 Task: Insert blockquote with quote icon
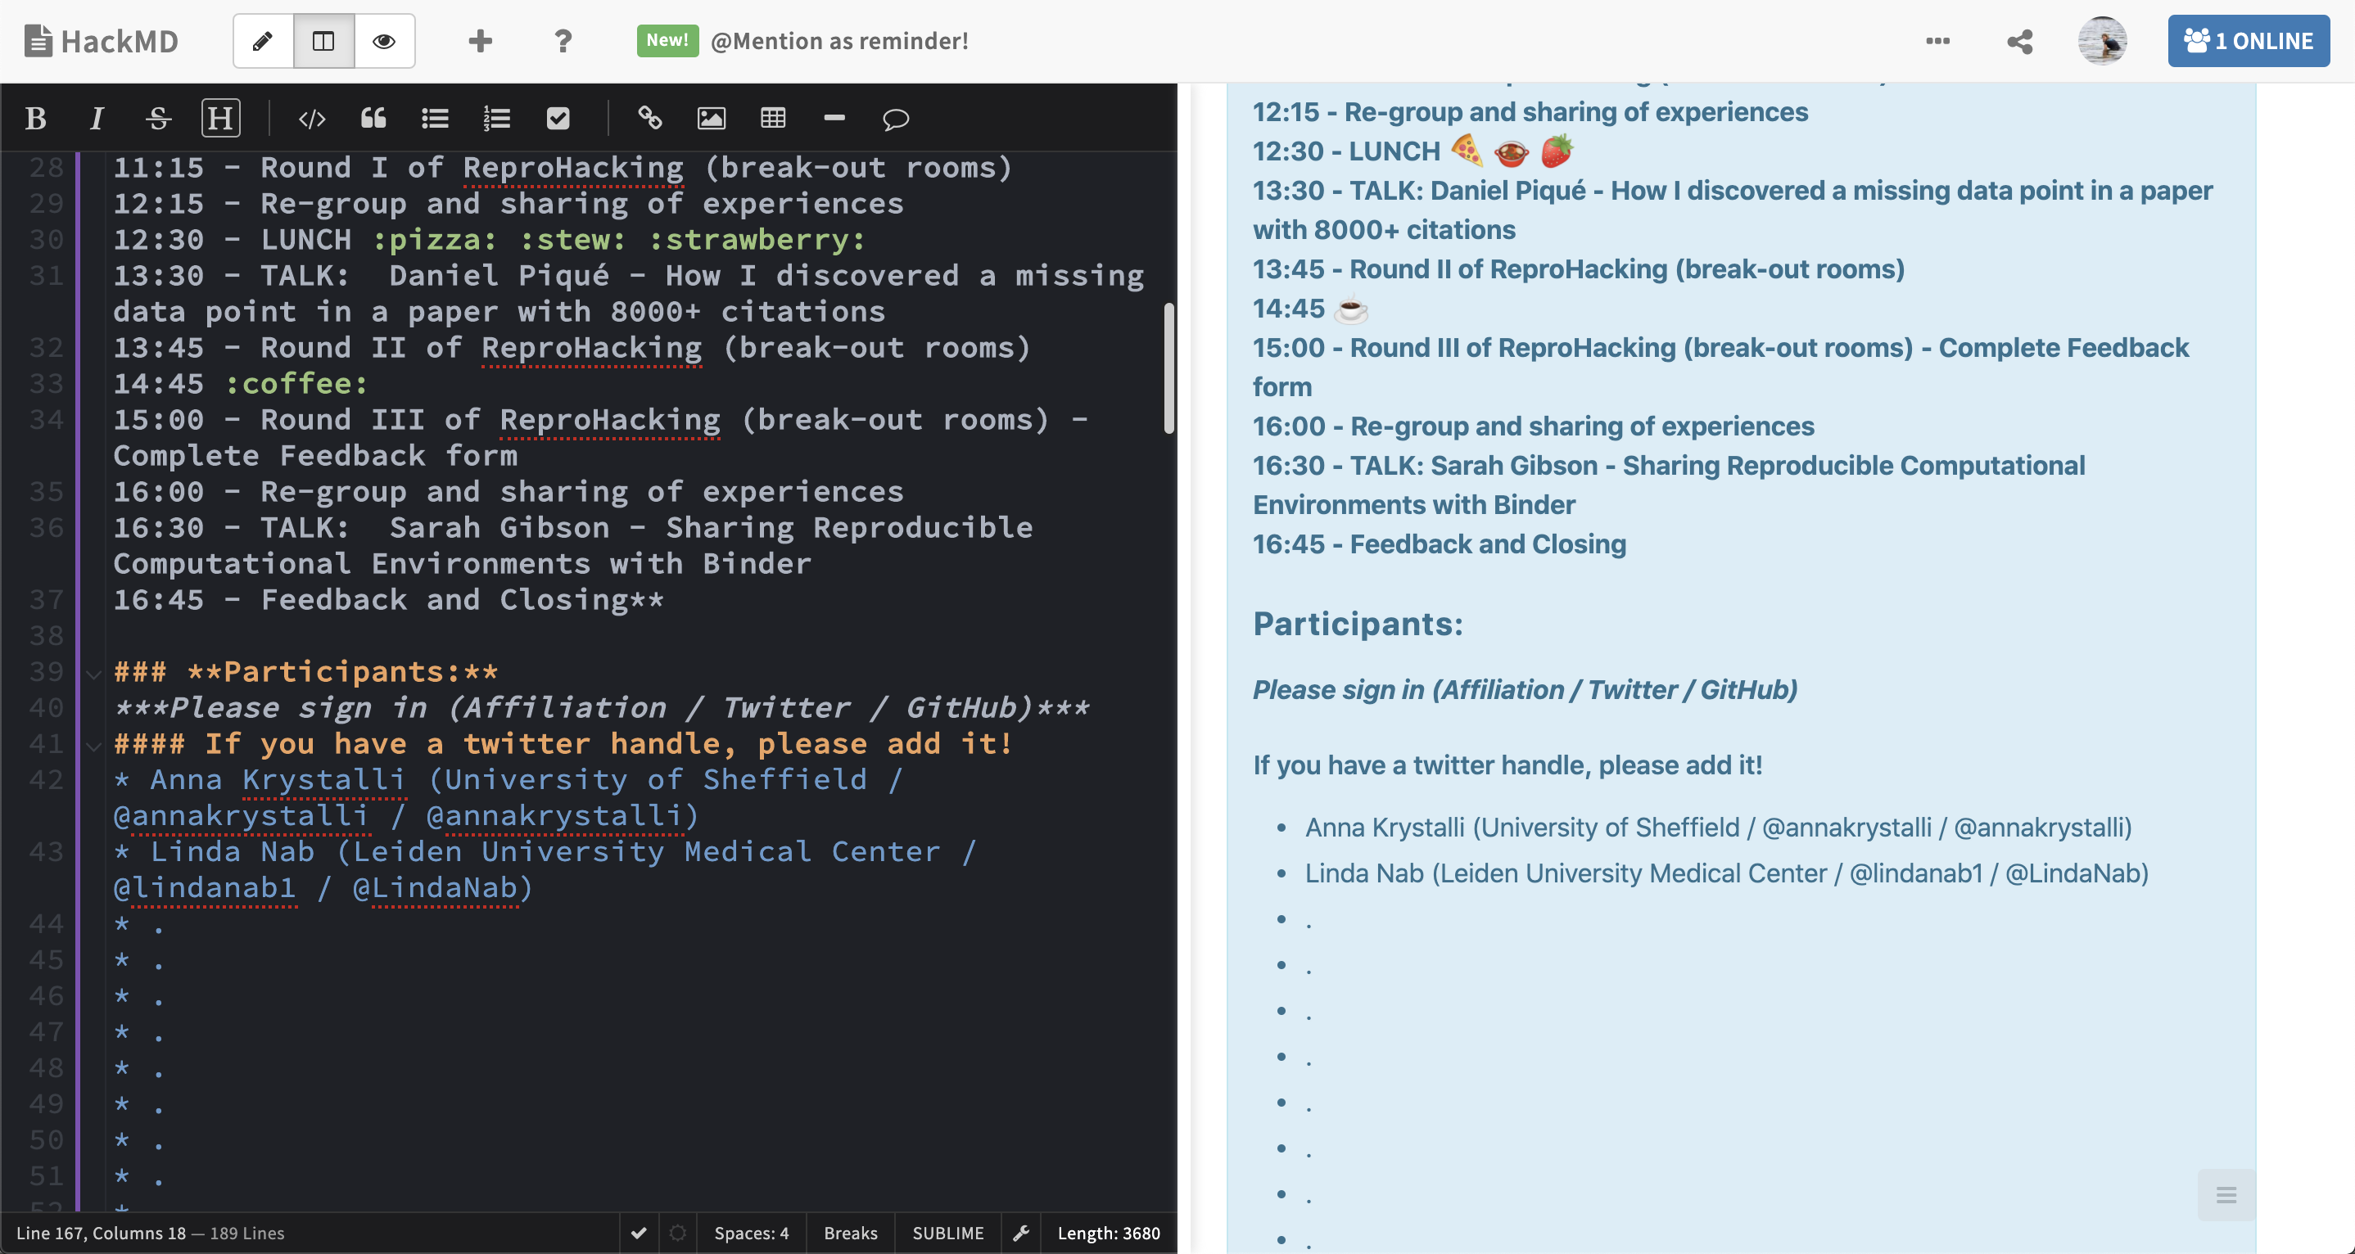click(373, 119)
